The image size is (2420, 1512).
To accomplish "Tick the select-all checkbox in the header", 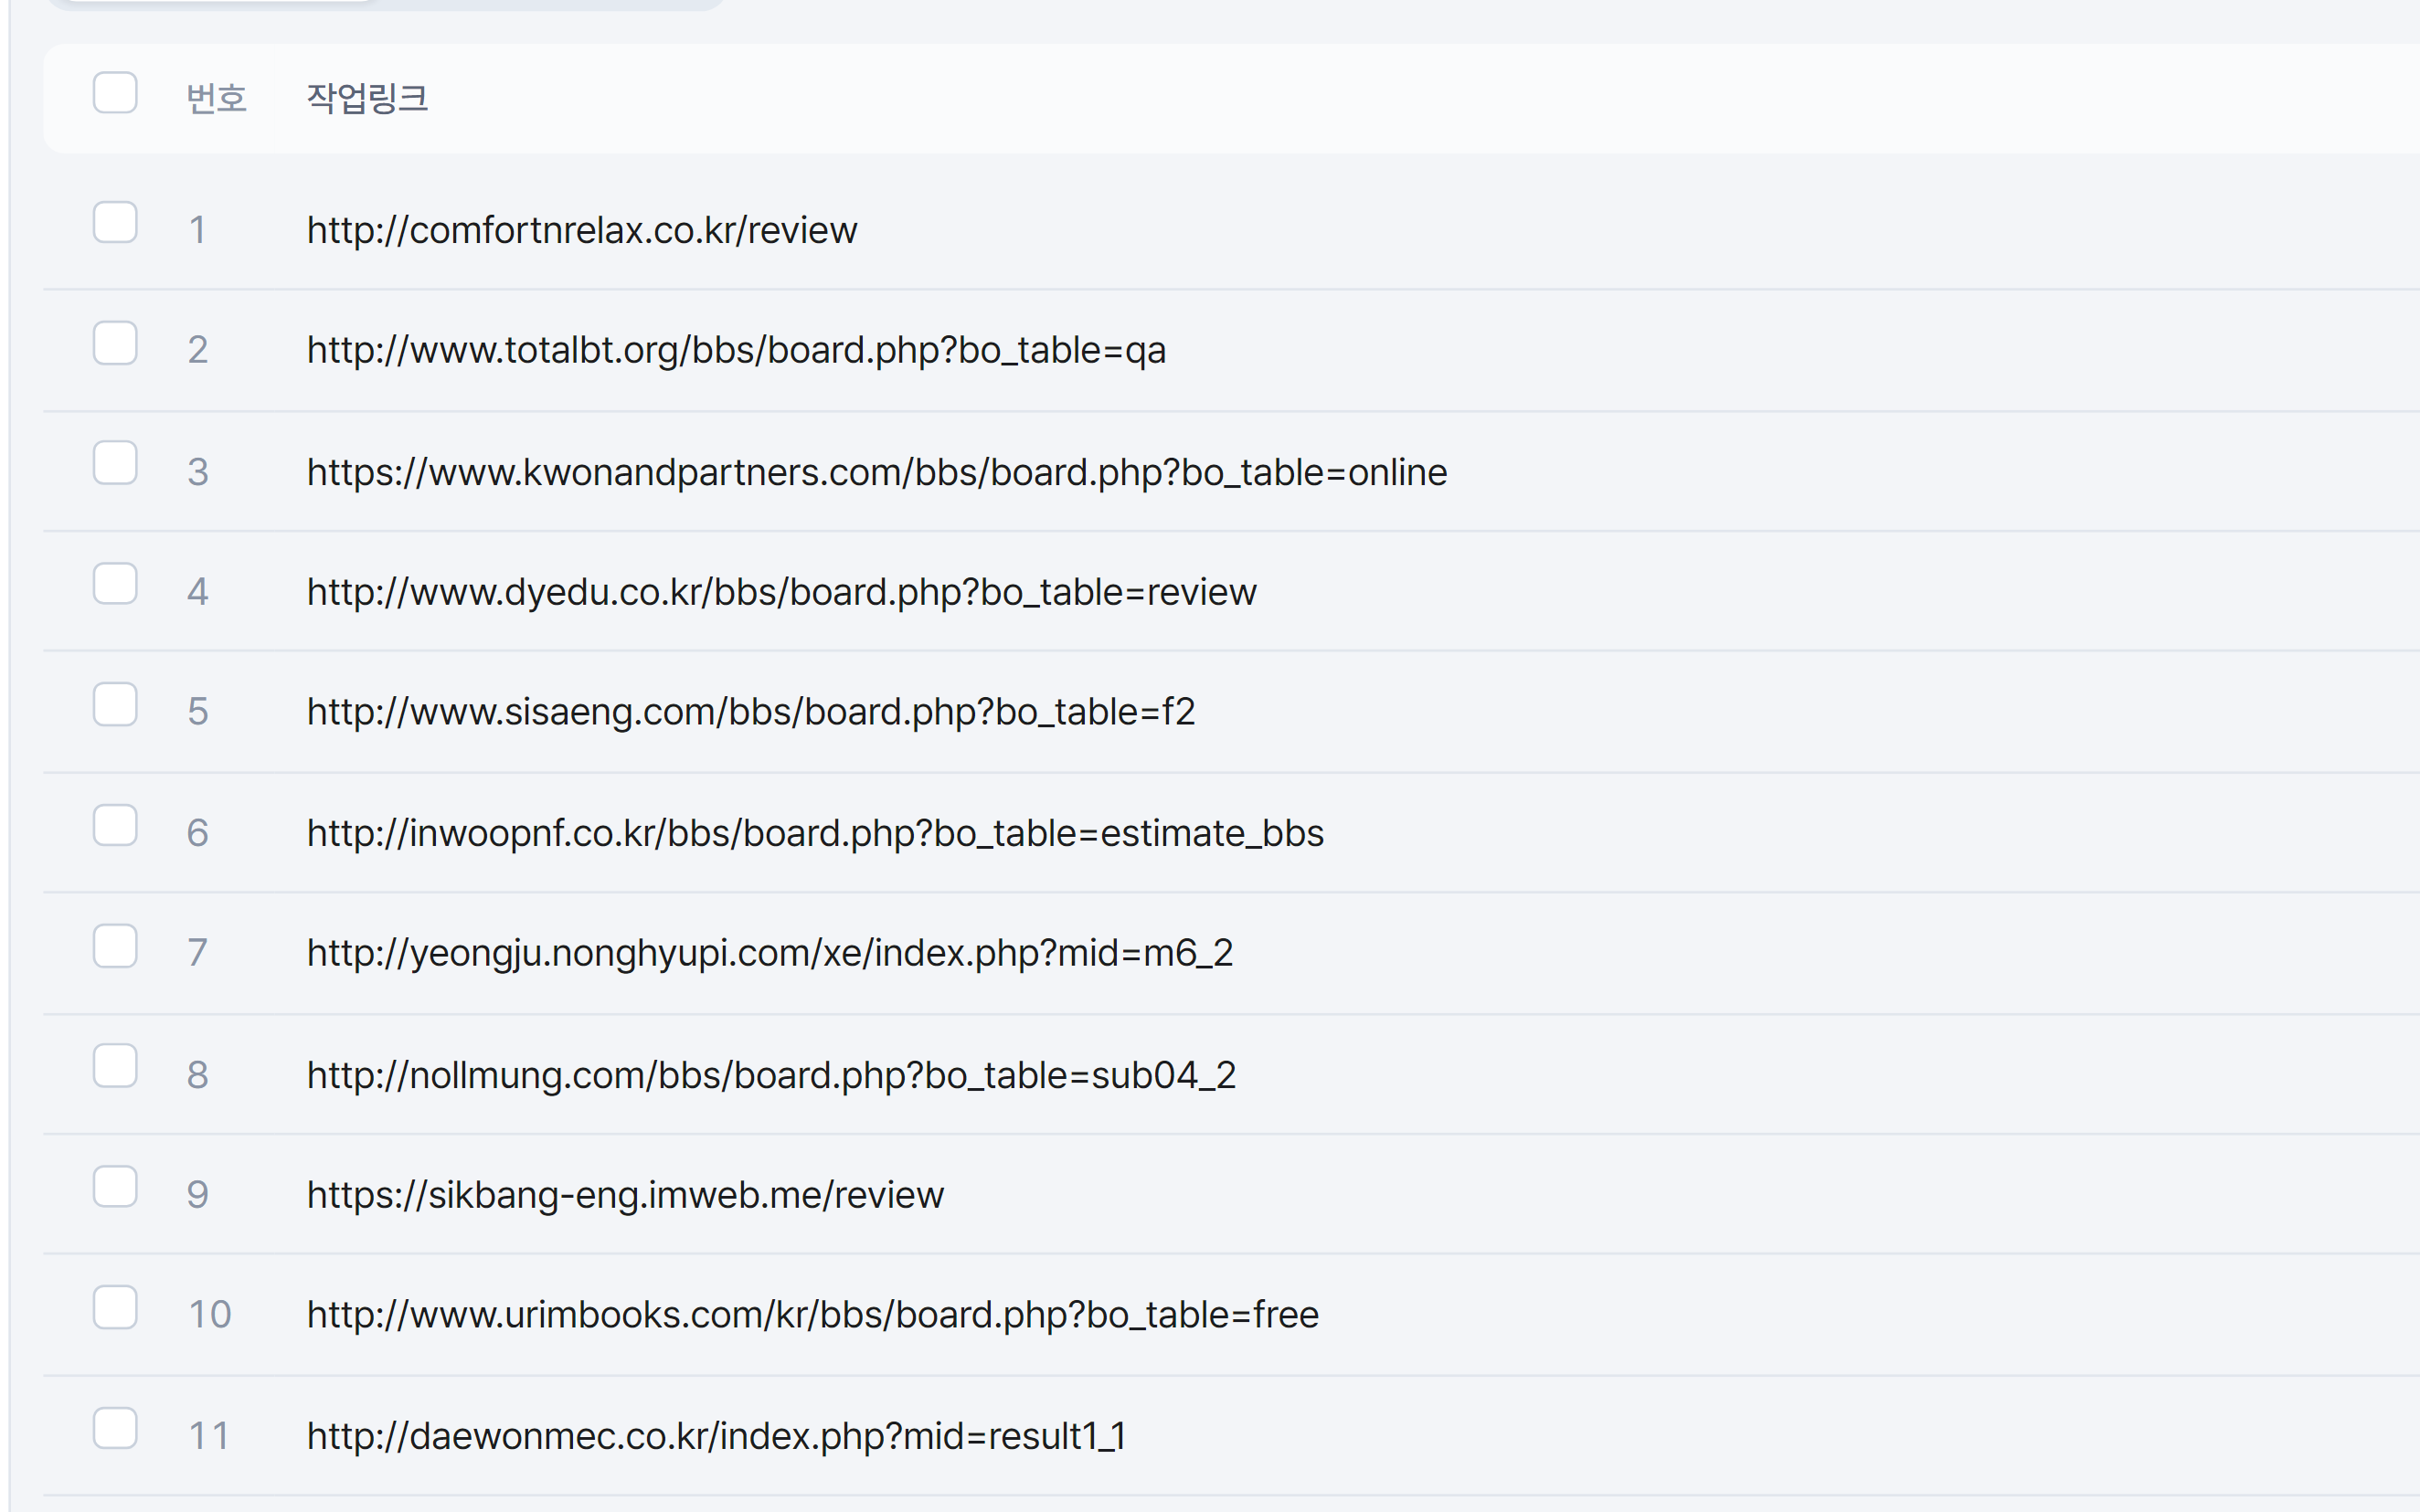I will pyautogui.click(x=115, y=93).
